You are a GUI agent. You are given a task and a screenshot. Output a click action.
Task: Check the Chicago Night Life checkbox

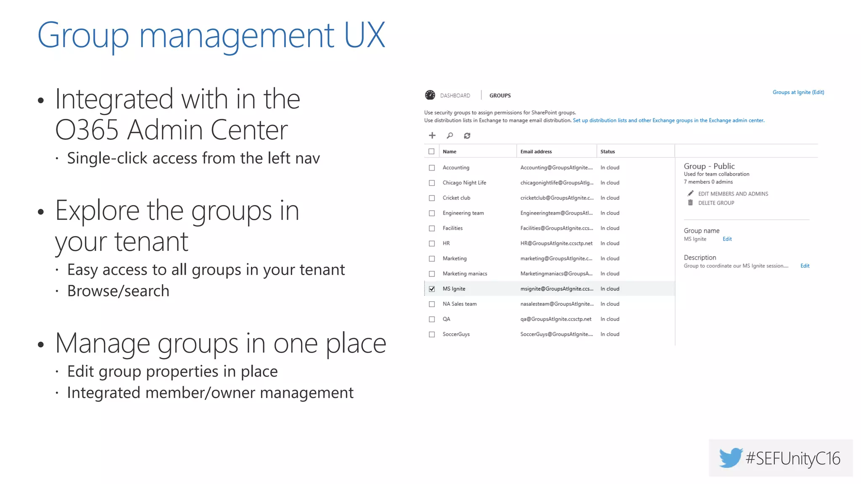coord(432,183)
